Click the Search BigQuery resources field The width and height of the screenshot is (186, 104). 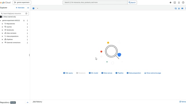pos(14,14)
